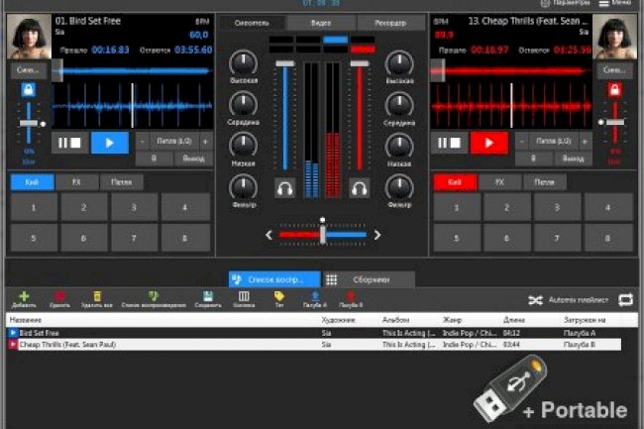
Task: Click the Exit (Выход) loop button on deck B
Action: pos(573,159)
